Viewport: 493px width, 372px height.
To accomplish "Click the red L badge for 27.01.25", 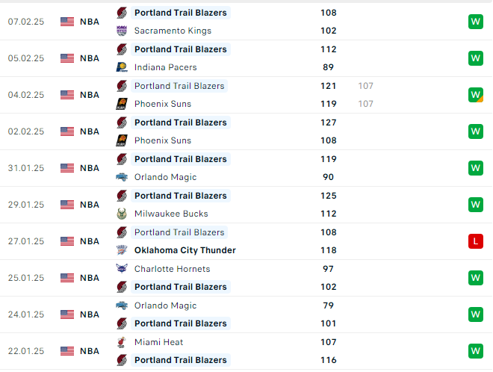I will click(x=475, y=241).
